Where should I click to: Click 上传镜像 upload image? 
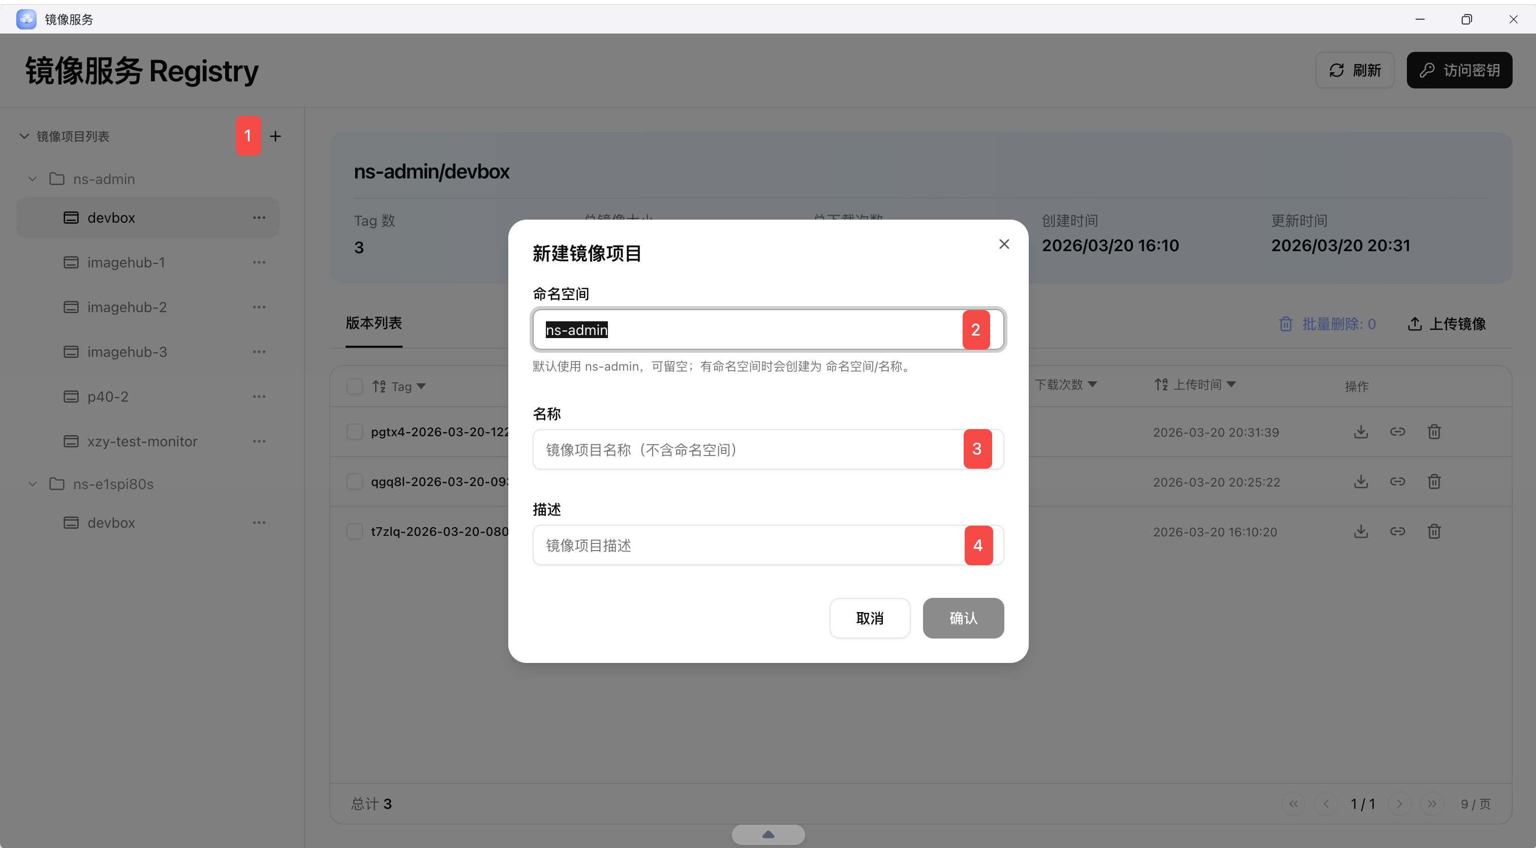coord(1447,324)
